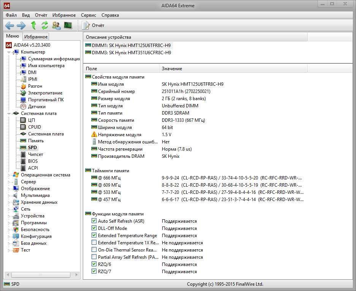Open the Тест category icon

click(x=16, y=250)
